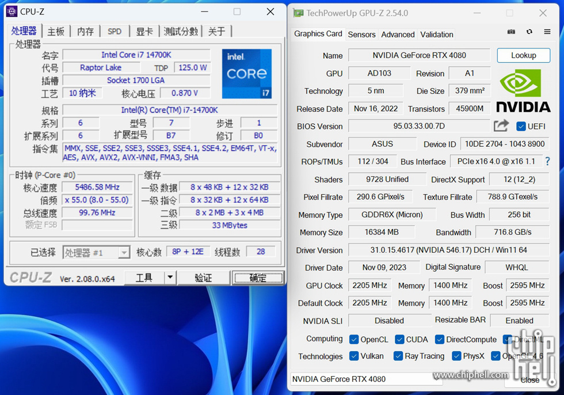Click the Intel Core i7 badge

pos(247,74)
